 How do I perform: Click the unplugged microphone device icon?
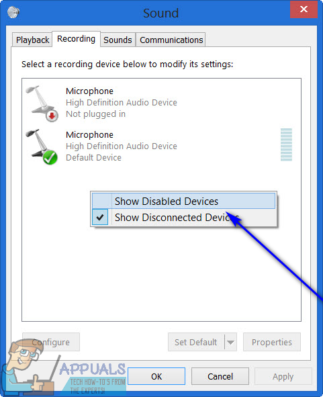coord(42,103)
